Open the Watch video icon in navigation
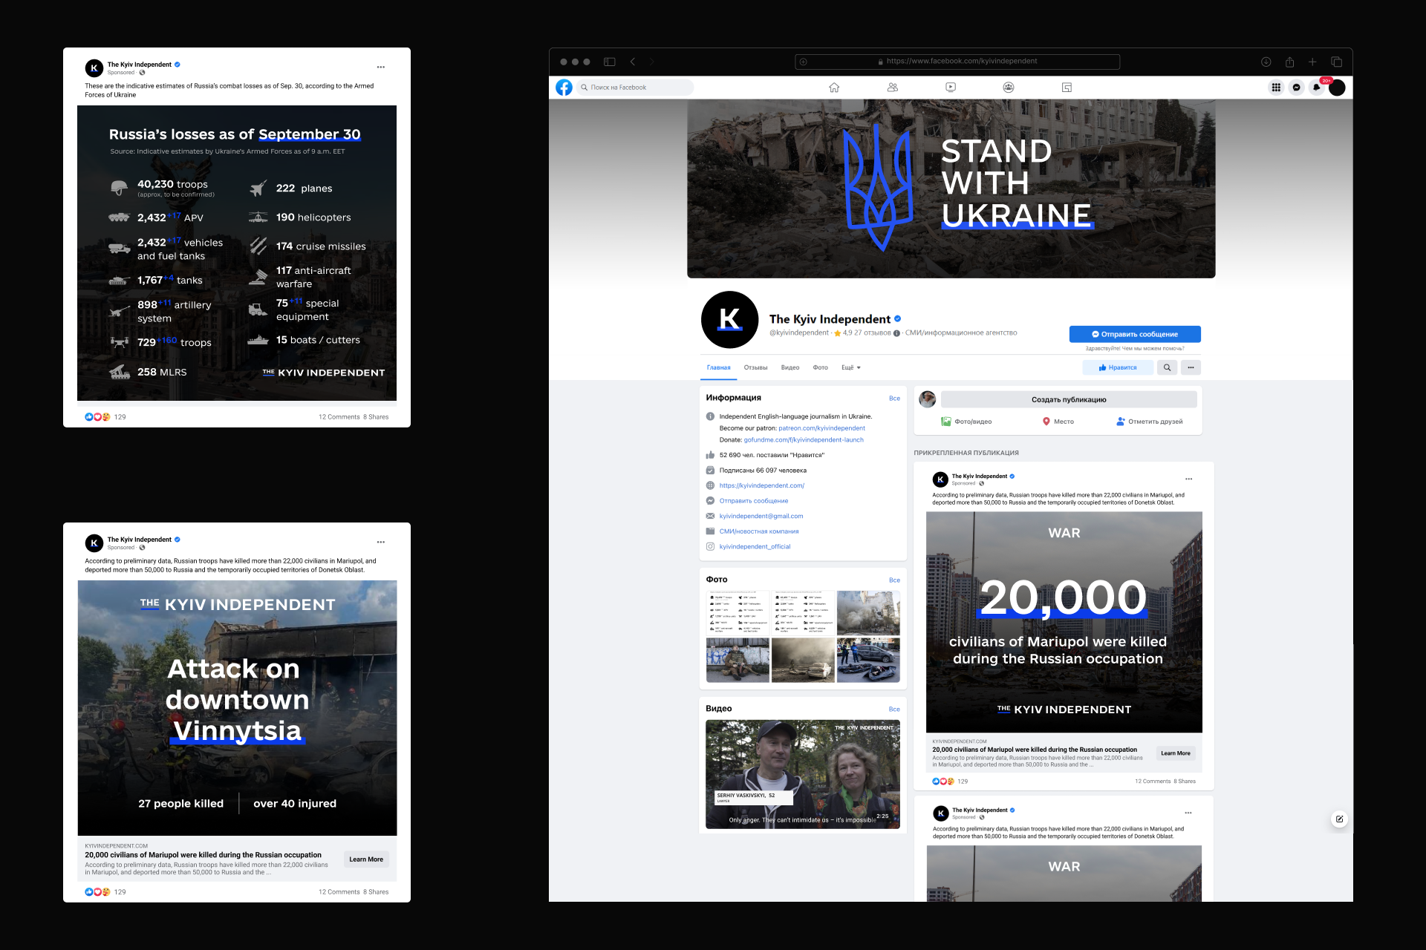 951,88
